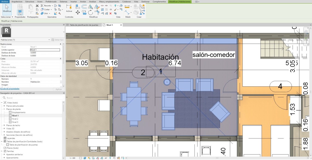Toggle sun path icon in view bar
The image size is (312, 160).
(x=89, y=158)
